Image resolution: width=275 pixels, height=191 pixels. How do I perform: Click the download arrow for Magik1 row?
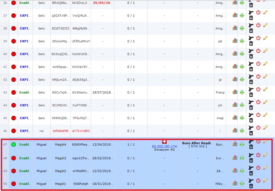click(242, 184)
